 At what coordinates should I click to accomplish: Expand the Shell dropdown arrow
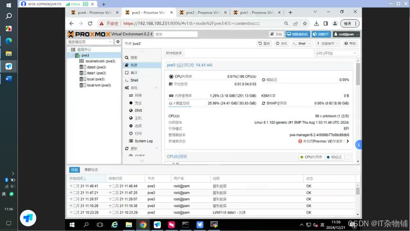pyautogui.click(x=310, y=44)
